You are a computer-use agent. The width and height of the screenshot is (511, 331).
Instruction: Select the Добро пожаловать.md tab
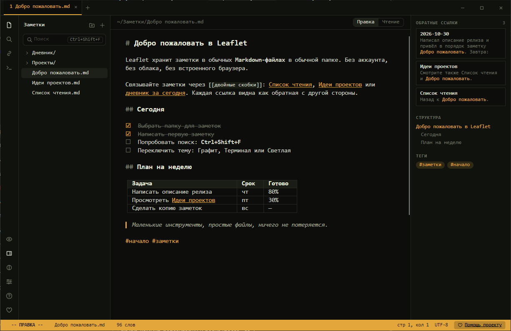43,7
